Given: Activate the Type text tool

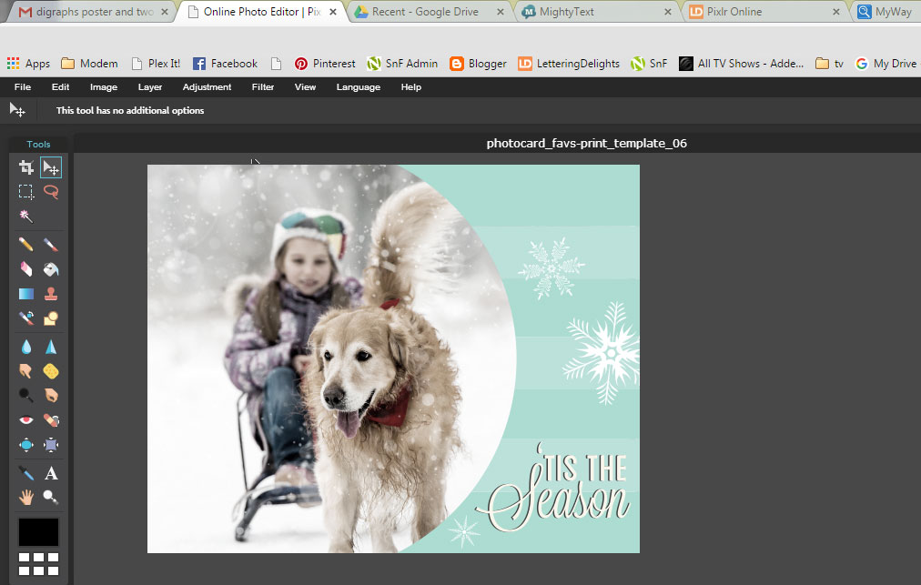Looking at the screenshot, I should pos(51,473).
